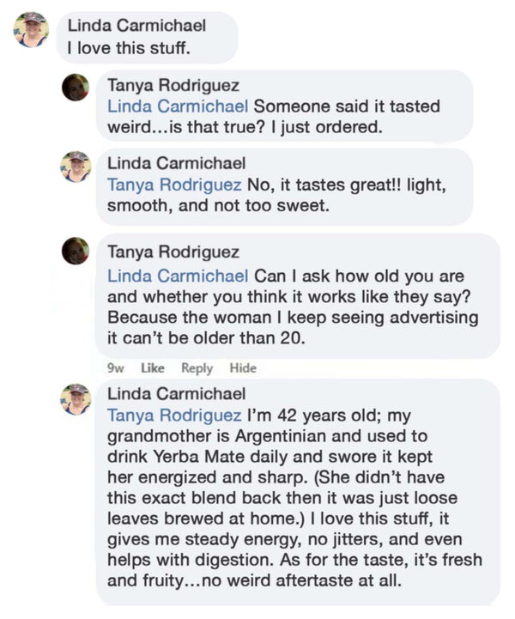Viewport: 515px width, 619px height.
Task: Click Linda Carmichael mention before 'Can I ask'
Action: [177, 276]
